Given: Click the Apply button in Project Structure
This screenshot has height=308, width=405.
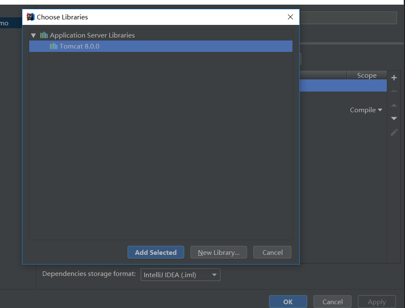Looking at the screenshot, I should (x=377, y=302).
